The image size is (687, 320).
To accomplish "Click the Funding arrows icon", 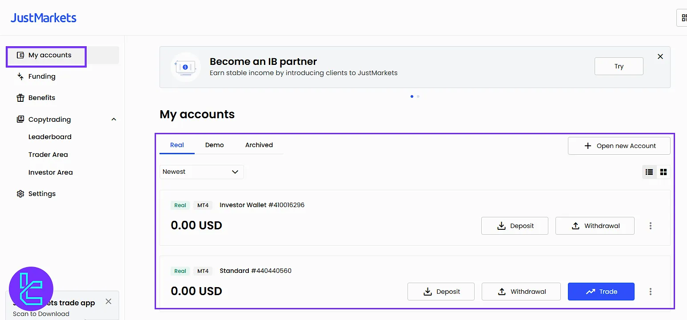I will 20,76.
